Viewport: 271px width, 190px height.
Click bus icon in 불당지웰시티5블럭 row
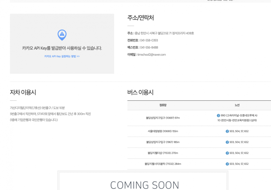click(227, 164)
